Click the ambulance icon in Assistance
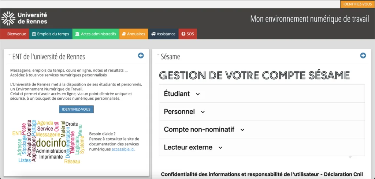This screenshot has height=179, width=375. click(153, 34)
